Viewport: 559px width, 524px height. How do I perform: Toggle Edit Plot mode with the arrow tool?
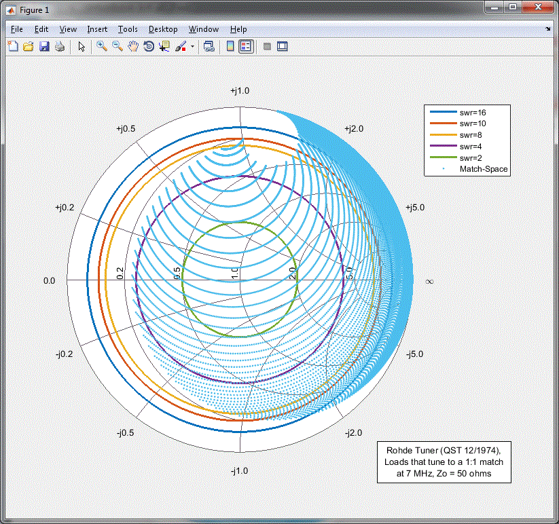82,46
